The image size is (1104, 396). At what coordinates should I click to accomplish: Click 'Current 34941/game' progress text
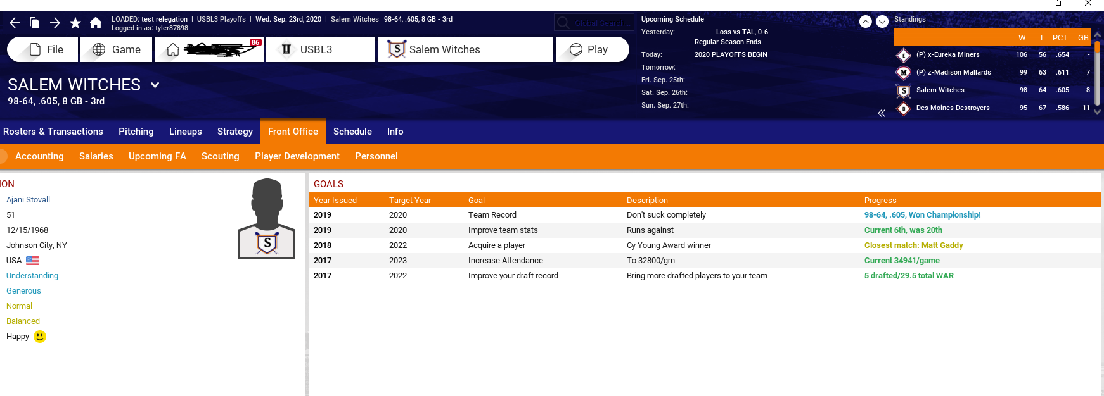coord(902,261)
